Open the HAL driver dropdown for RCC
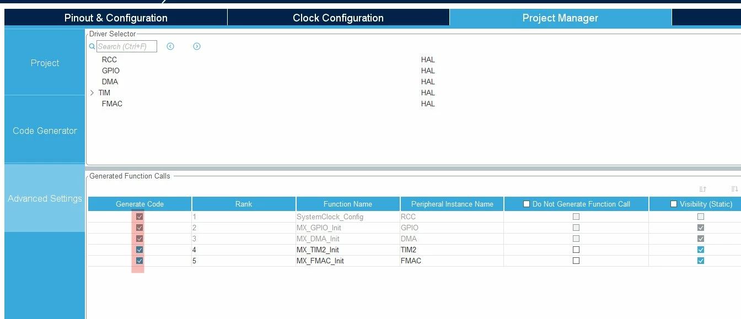Screen dimensions: 741x319 (x=428, y=60)
